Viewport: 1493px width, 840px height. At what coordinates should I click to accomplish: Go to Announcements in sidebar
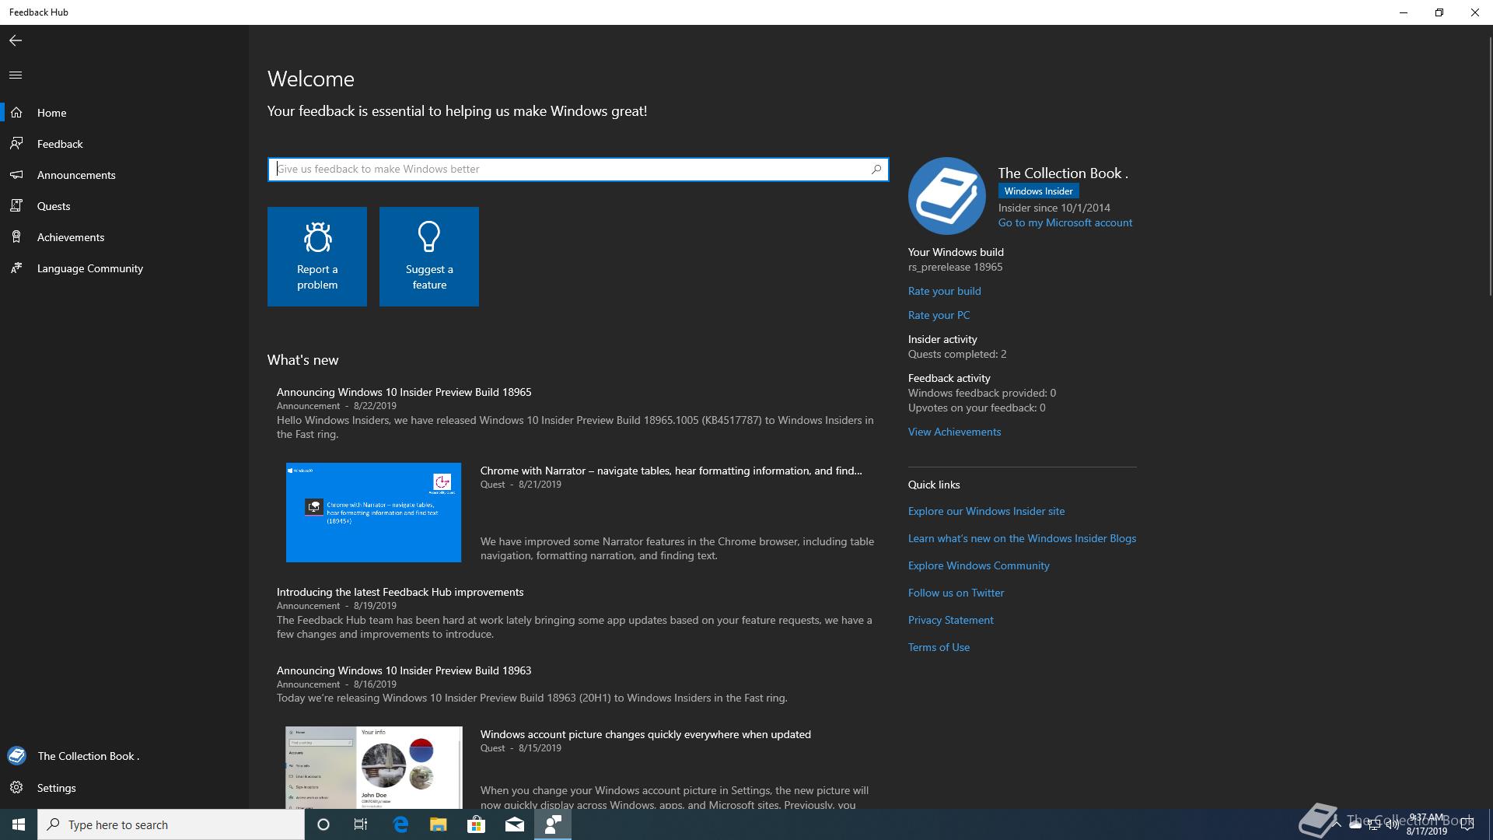(x=124, y=175)
